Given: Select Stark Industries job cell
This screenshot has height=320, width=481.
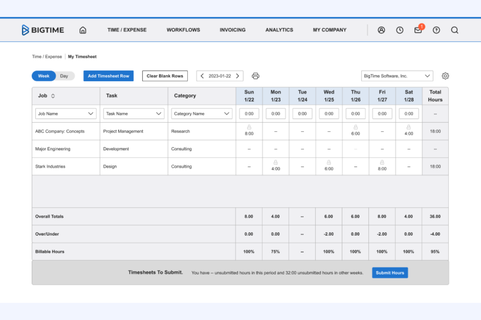Looking at the screenshot, I should click(x=66, y=166).
